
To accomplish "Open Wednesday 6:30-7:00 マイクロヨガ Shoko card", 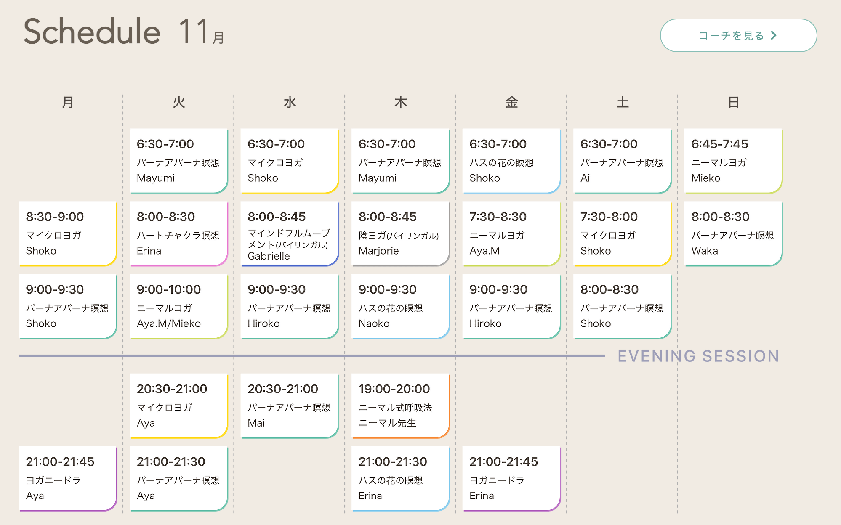I will click(x=290, y=161).
